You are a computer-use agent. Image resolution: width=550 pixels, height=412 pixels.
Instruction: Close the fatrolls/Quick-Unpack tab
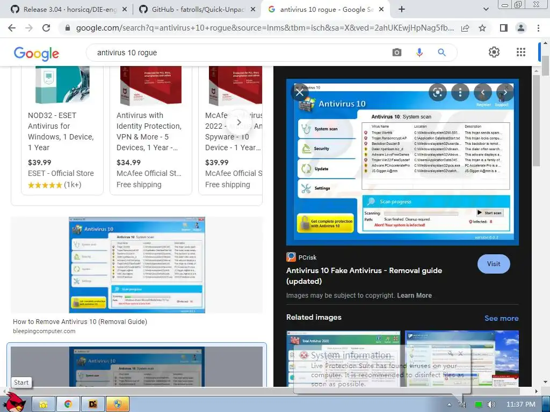pyautogui.click(x=253, y=10)
